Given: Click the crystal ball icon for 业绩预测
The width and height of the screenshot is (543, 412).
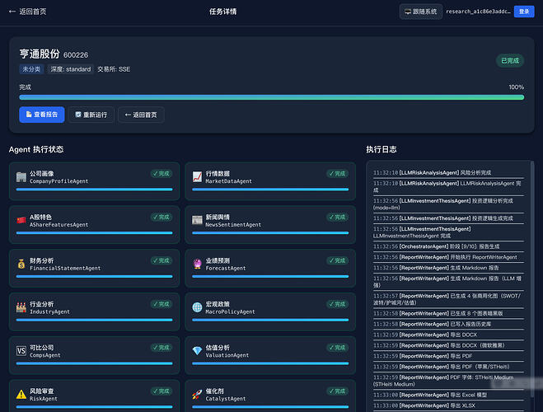Looking at the screenshot, I should (x=197, y=265).
